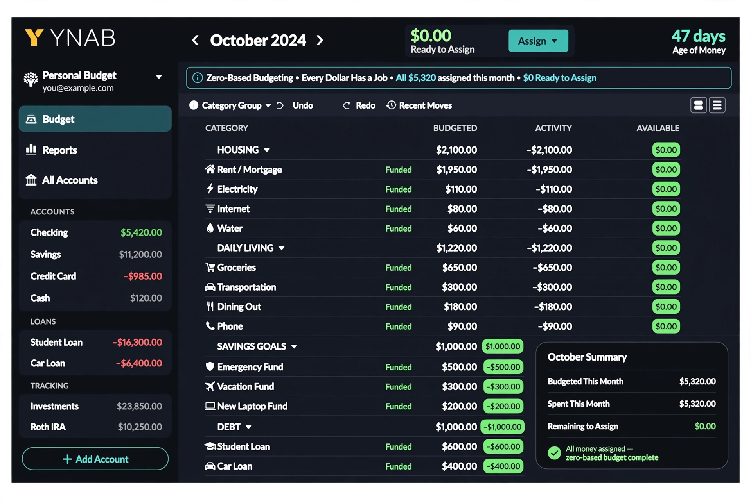Click the Groceries $0.00 available pill

tap(666, 268)
